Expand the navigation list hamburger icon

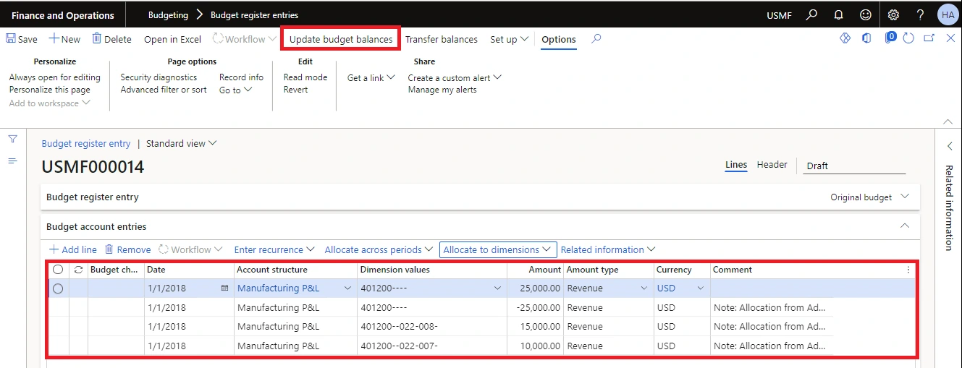(x=12, y=161)
